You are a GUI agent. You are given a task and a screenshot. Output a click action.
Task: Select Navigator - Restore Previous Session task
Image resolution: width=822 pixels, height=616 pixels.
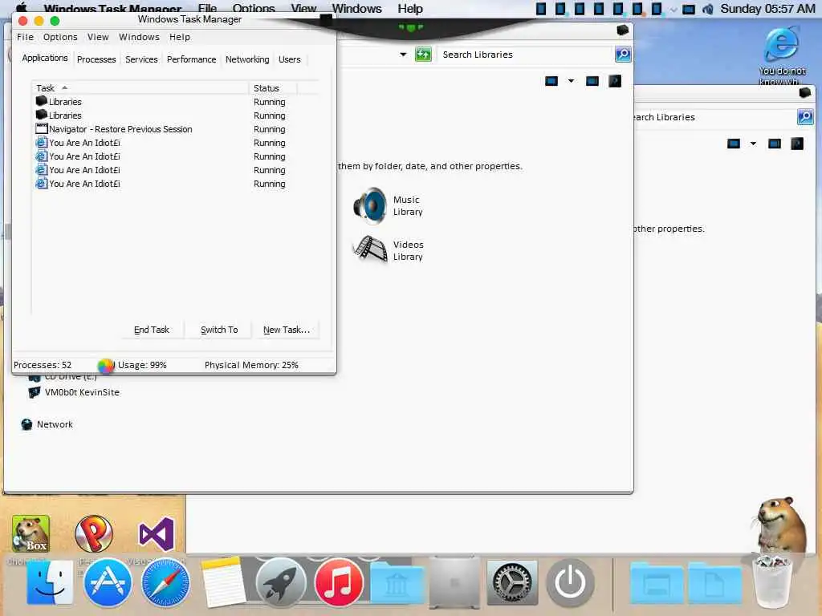[176, 129]
